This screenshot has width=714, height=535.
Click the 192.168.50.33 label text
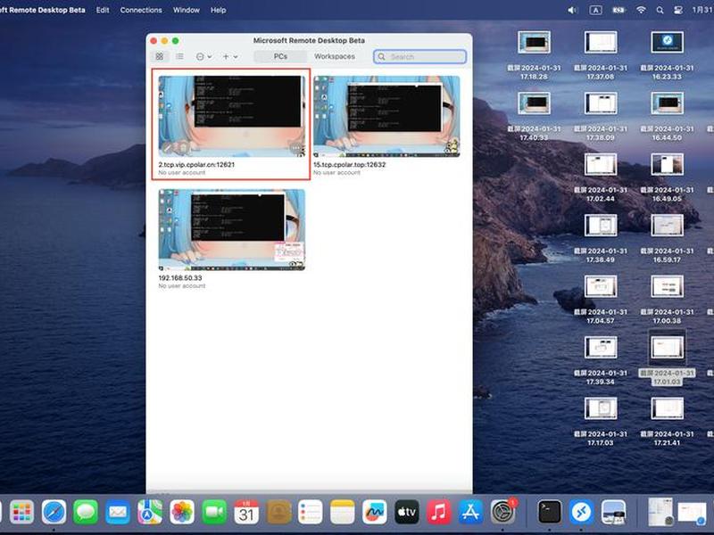pos(180,278)
